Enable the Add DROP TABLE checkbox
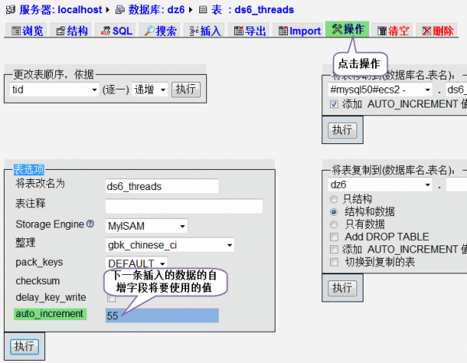 pos(334,237)
